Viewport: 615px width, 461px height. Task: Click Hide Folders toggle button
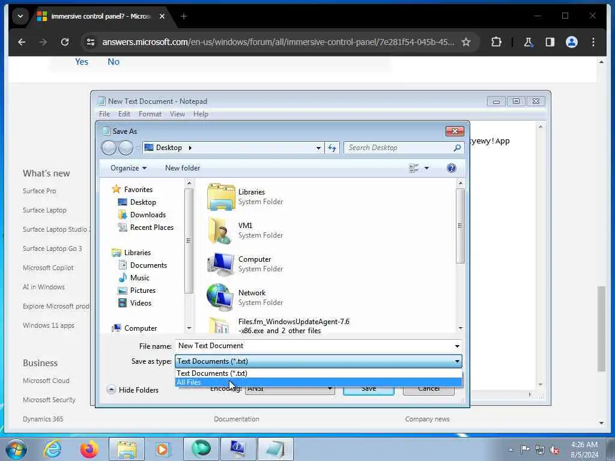click(133, 390)
